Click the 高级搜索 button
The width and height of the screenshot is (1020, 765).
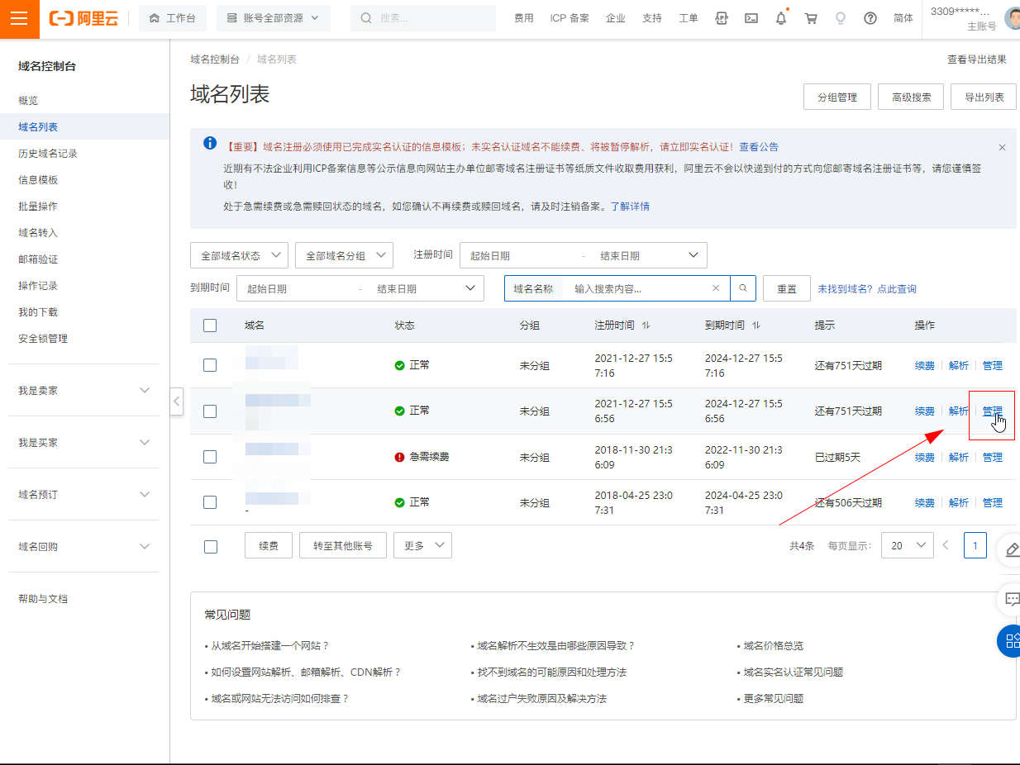click(912, 97)
